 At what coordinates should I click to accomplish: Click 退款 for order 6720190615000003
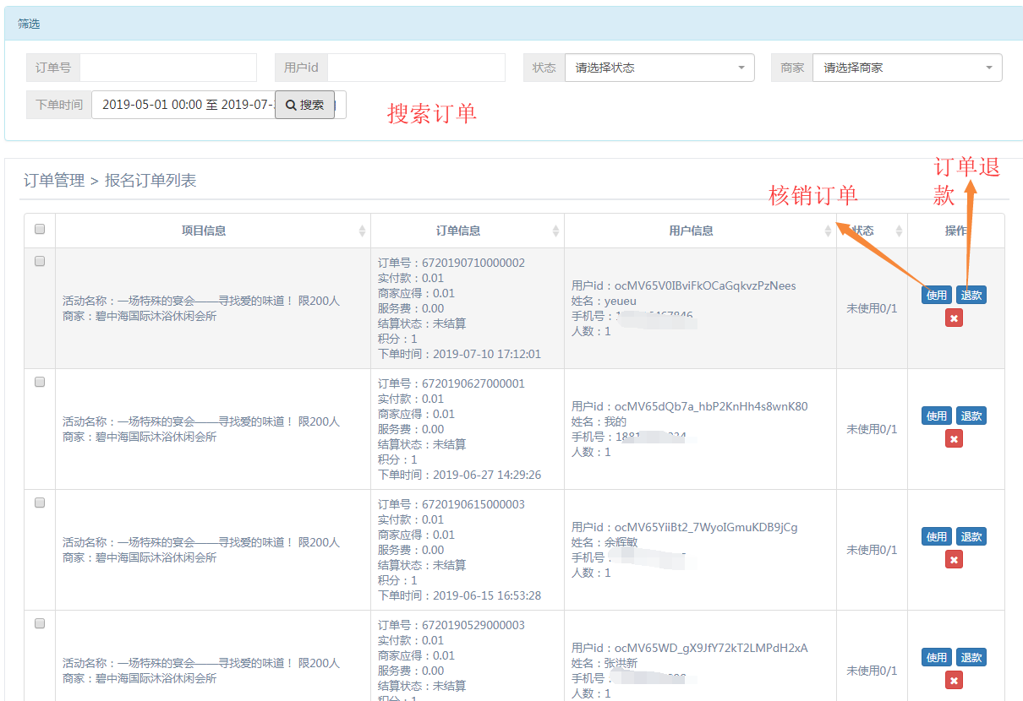[x=971, y=536]
